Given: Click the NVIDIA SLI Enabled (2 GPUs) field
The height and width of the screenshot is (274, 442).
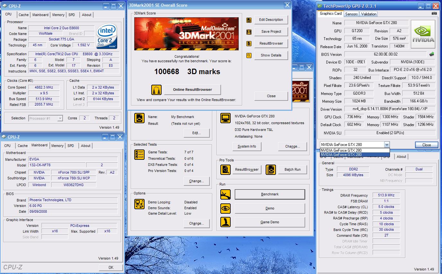Looking at the screenshot, I should click(x=390, y=133).
